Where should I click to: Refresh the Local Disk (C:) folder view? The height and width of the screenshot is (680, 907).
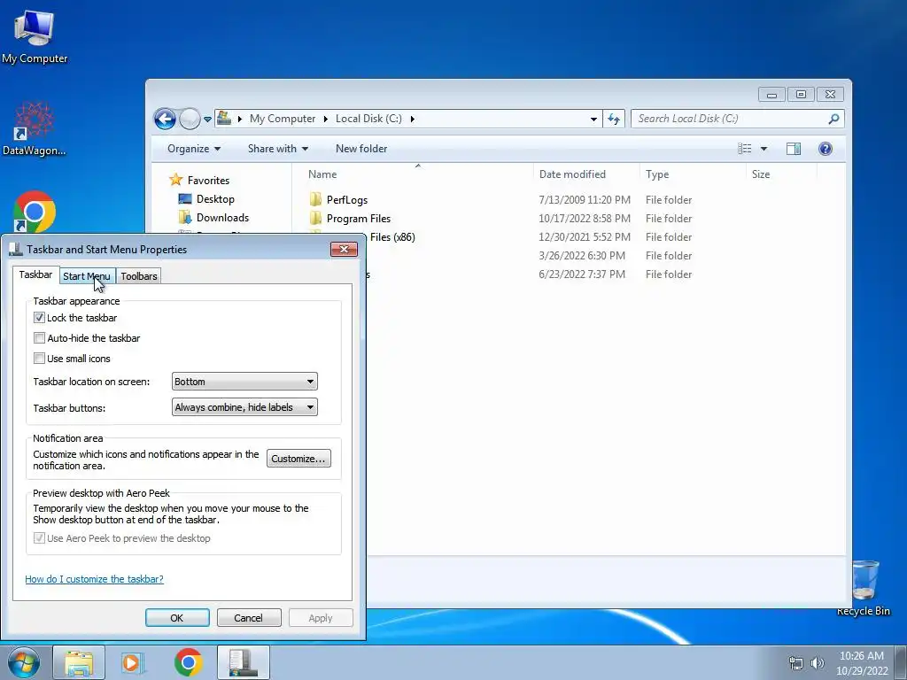click(x=614, y=120)
